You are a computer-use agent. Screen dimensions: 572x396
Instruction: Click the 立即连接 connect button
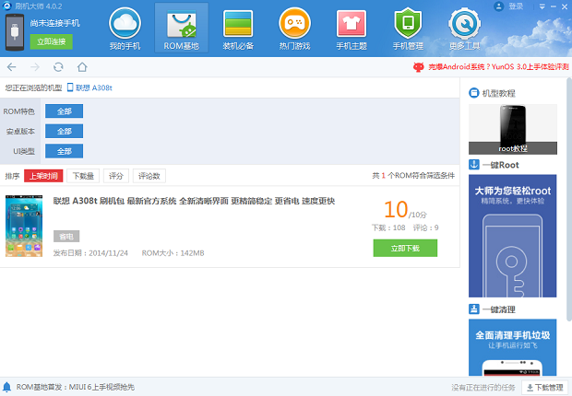click(51, 41)
